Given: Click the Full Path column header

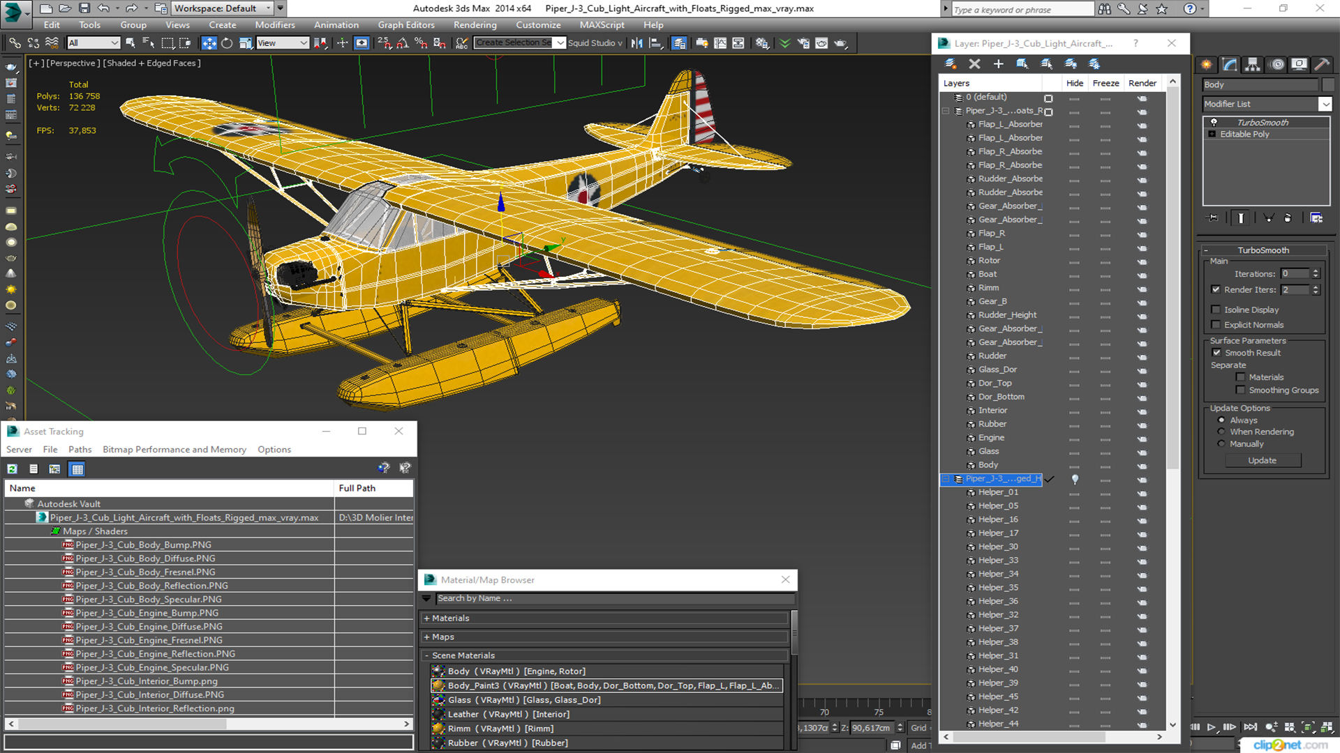Looking at the screenshot, I should click(x=374, y=488).
